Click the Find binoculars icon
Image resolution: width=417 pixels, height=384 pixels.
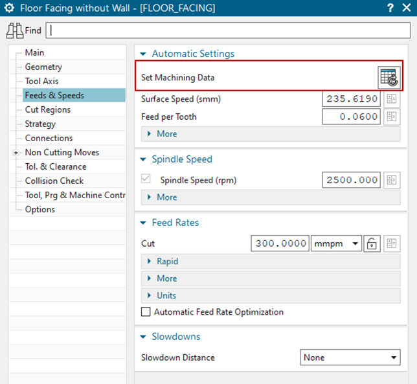click(x=15, y=30)
